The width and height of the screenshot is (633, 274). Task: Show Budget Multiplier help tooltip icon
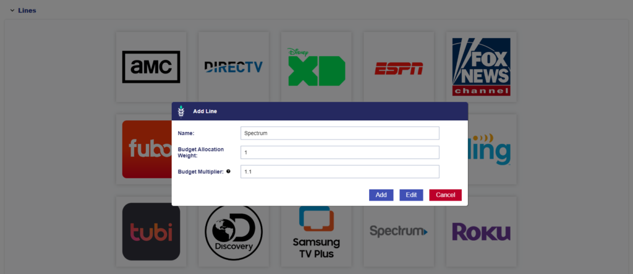[x=228, y=172]
